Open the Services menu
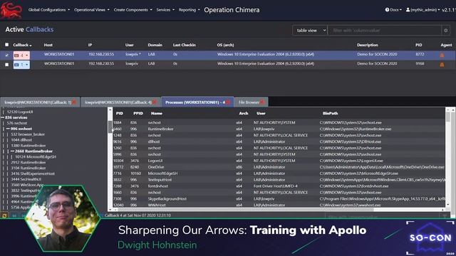The width and height of the screenshot is (456, 256). tap(165, 10)
